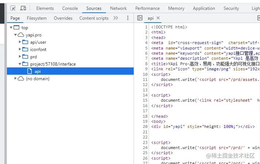Image resolution: width=260 pixels, height=164 pixels.
Task: Toggle the device toolbar icon
Action: [x=23, y=8]
